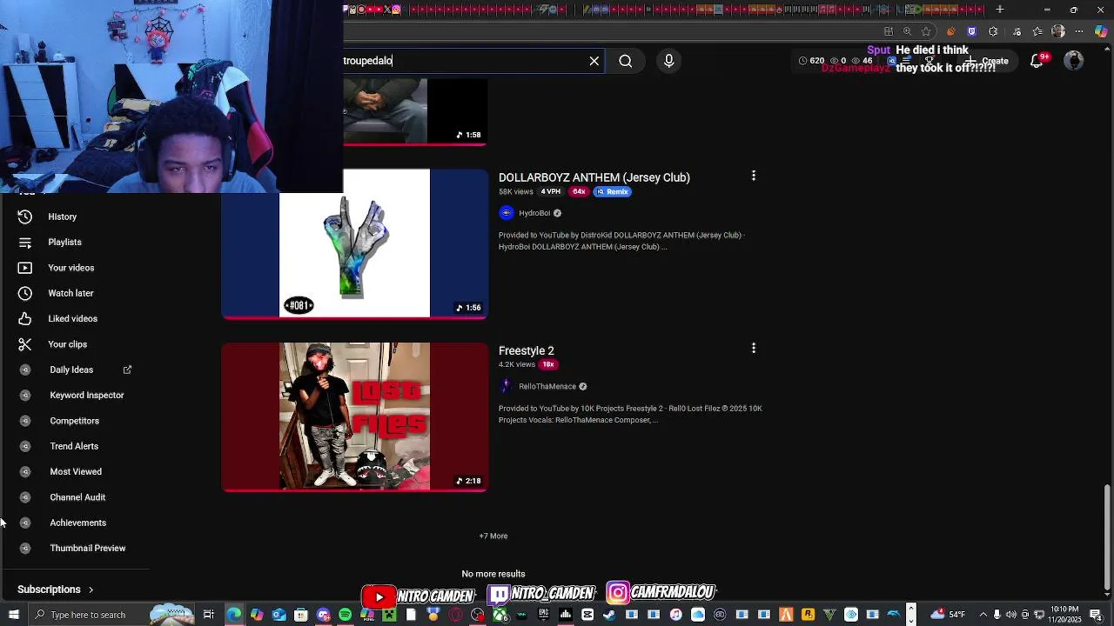Expand the +7 More results
Viewport: 1114px width, 626px height.
click(x=493, y=536)
